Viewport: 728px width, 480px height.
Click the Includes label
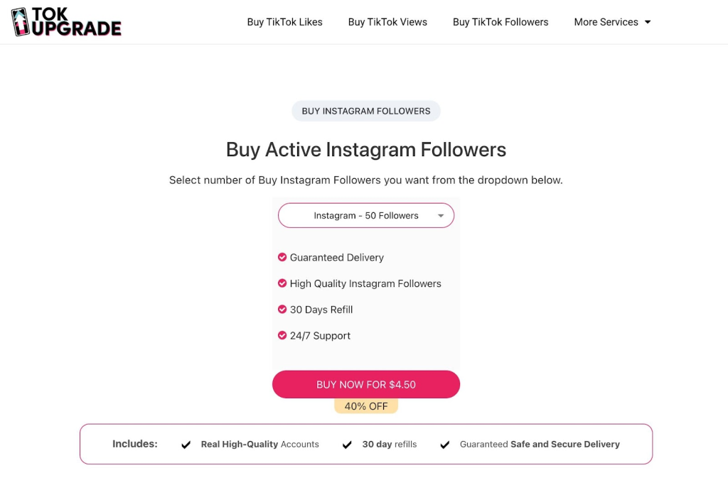pos(135,444)
